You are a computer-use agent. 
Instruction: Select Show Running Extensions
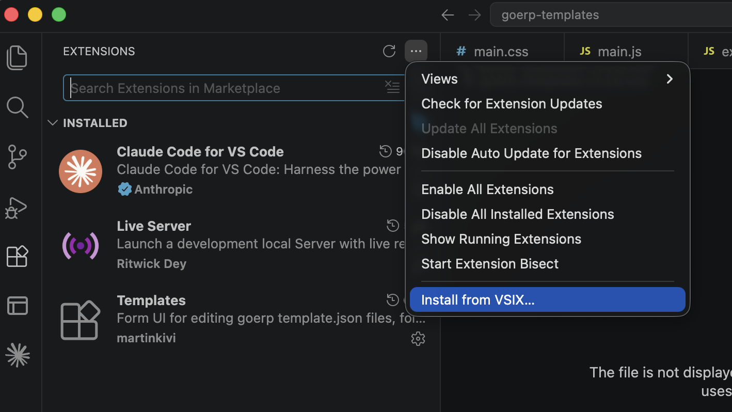pyautogui.click(x=547, y=239)
